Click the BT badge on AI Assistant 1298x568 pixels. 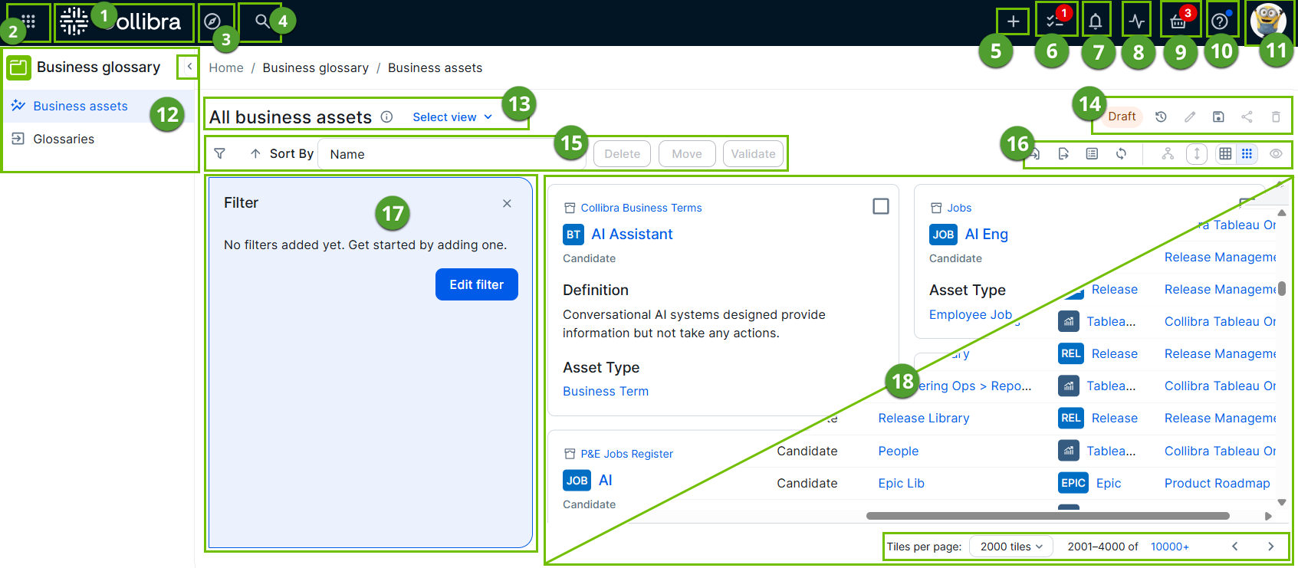click(x=573, y=235)
